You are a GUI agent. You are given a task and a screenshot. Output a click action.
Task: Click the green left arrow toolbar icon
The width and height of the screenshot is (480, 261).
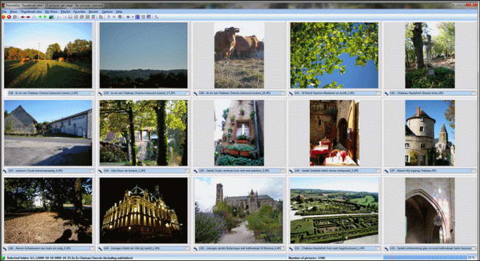click(40, 17)
